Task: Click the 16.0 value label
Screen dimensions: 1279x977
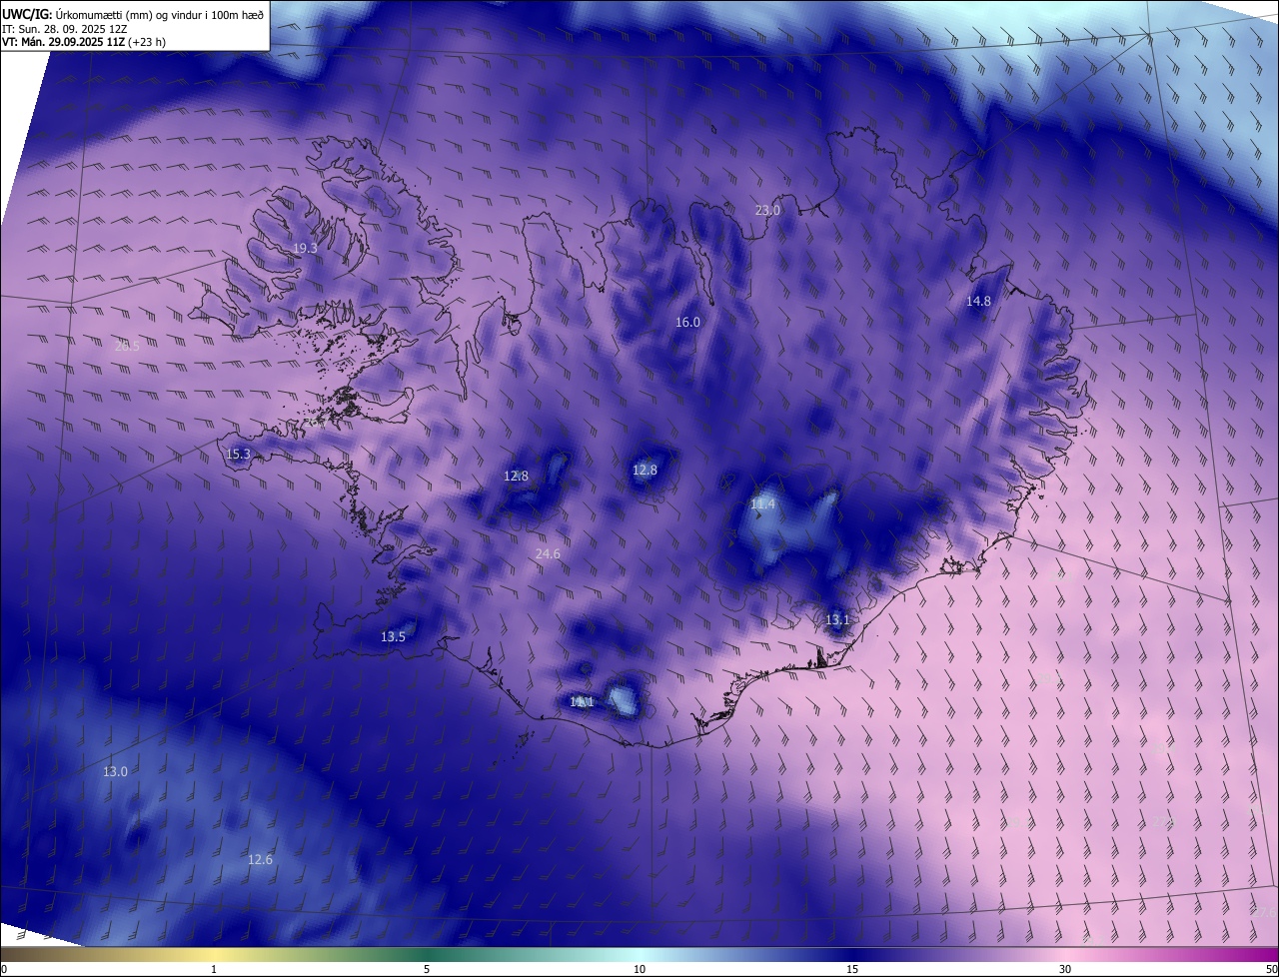Action: tap(687, 323)
